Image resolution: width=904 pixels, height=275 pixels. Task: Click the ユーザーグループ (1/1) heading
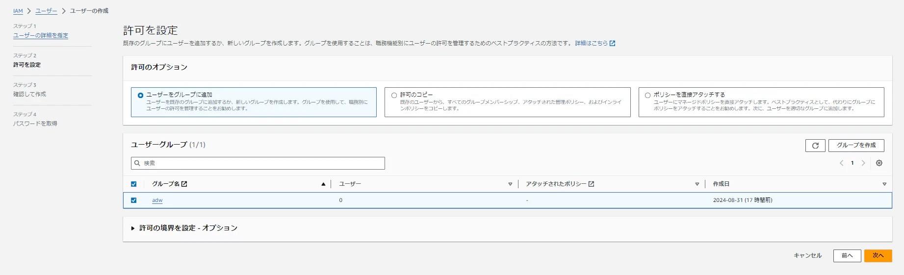click(x=168, y=145)
